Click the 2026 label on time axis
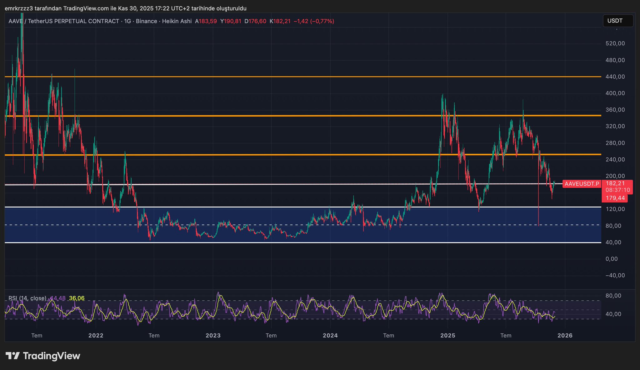The width and height of the screenshot is (640, 370). tap(565, 336)
